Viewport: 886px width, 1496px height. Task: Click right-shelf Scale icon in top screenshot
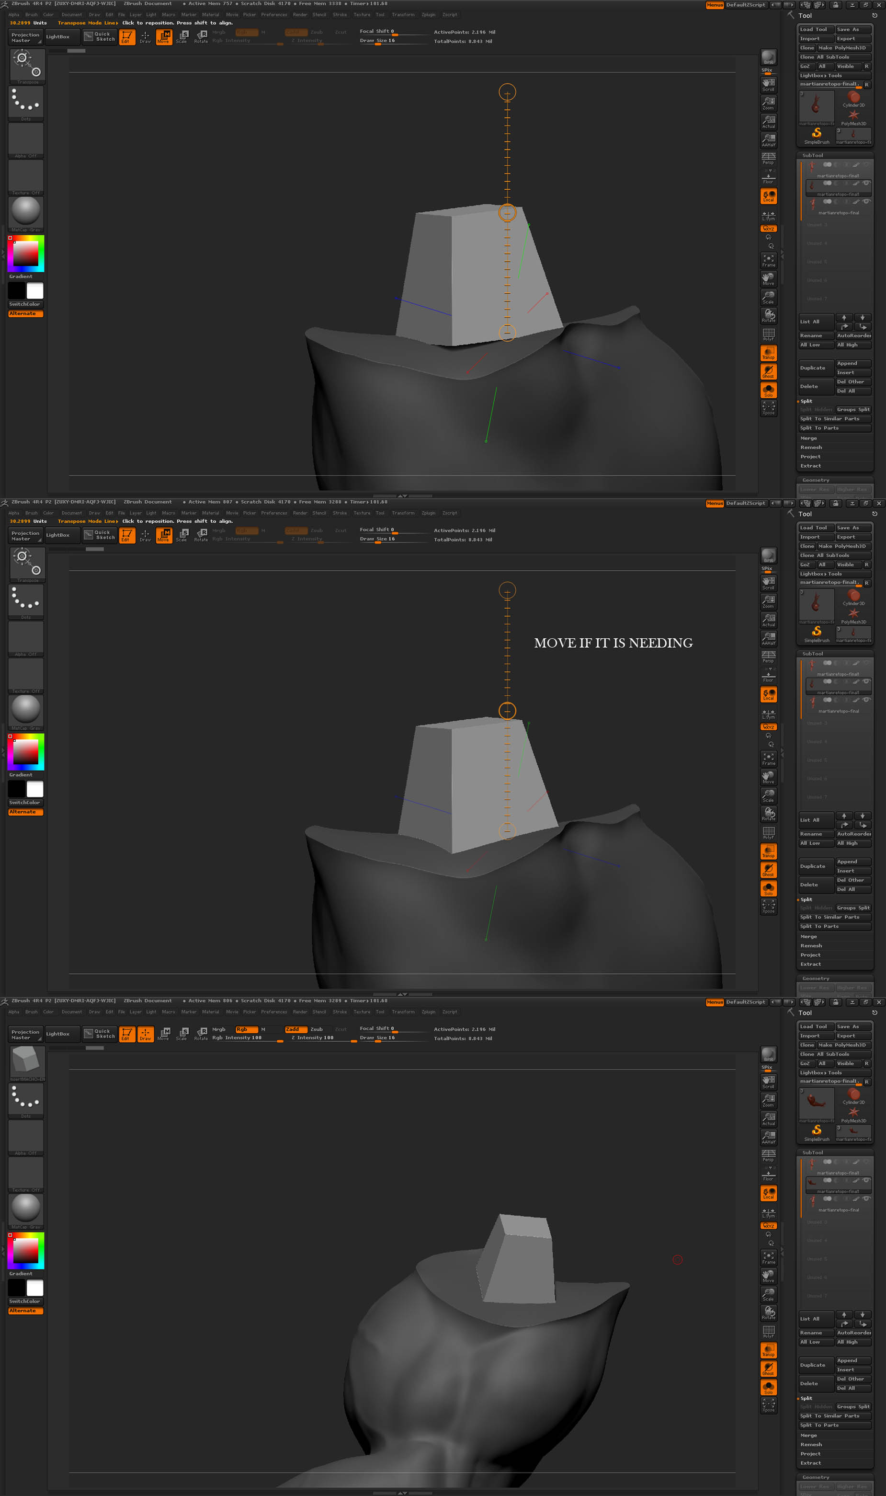click(768, 298)
